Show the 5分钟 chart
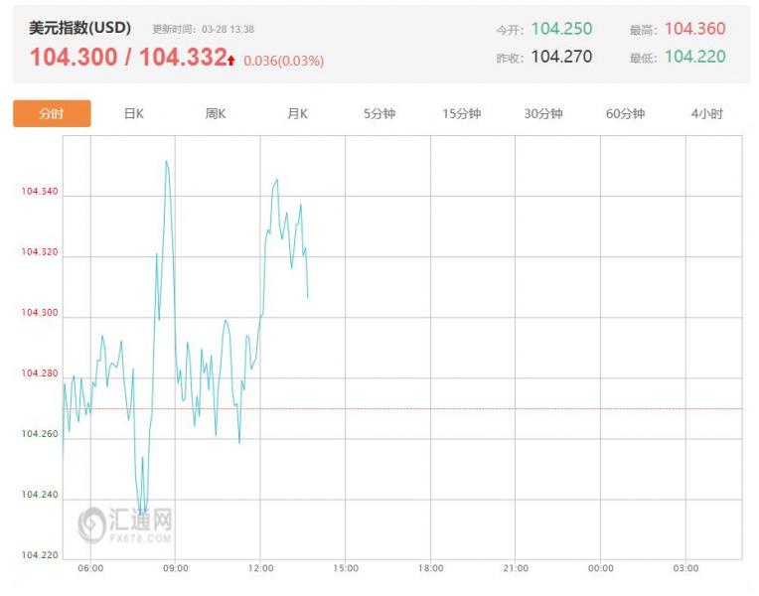 tap(379, 114)
